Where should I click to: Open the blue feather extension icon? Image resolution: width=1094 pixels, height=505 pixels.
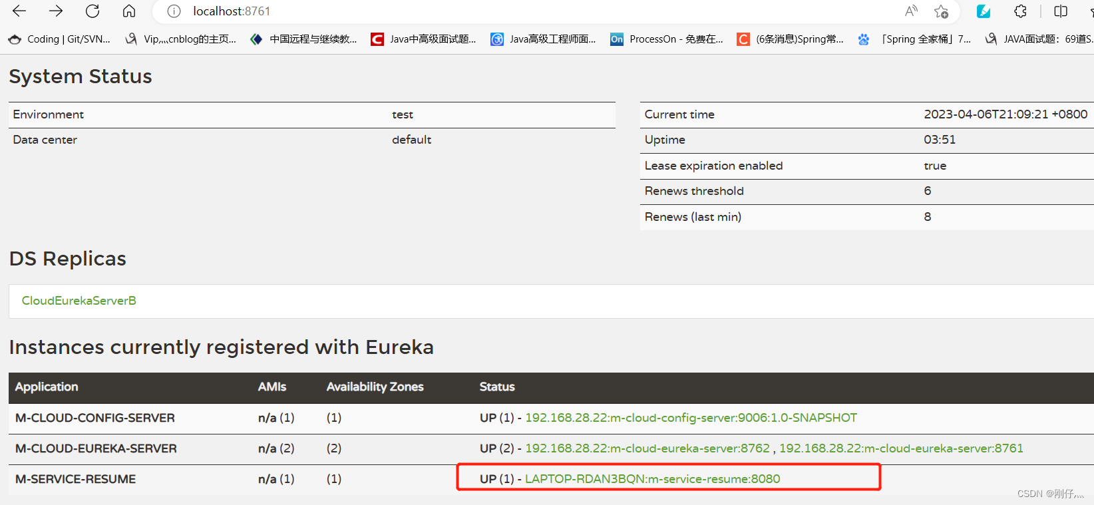point(984,11)
